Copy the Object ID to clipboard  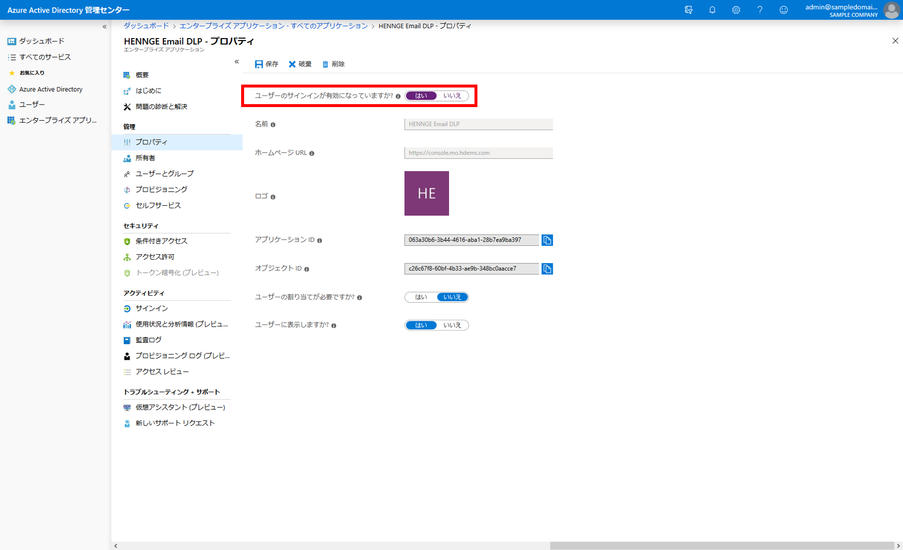[547, 268]
